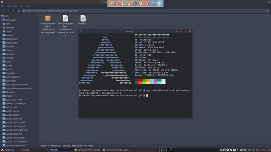Click the path location bar

click(144, 11)
